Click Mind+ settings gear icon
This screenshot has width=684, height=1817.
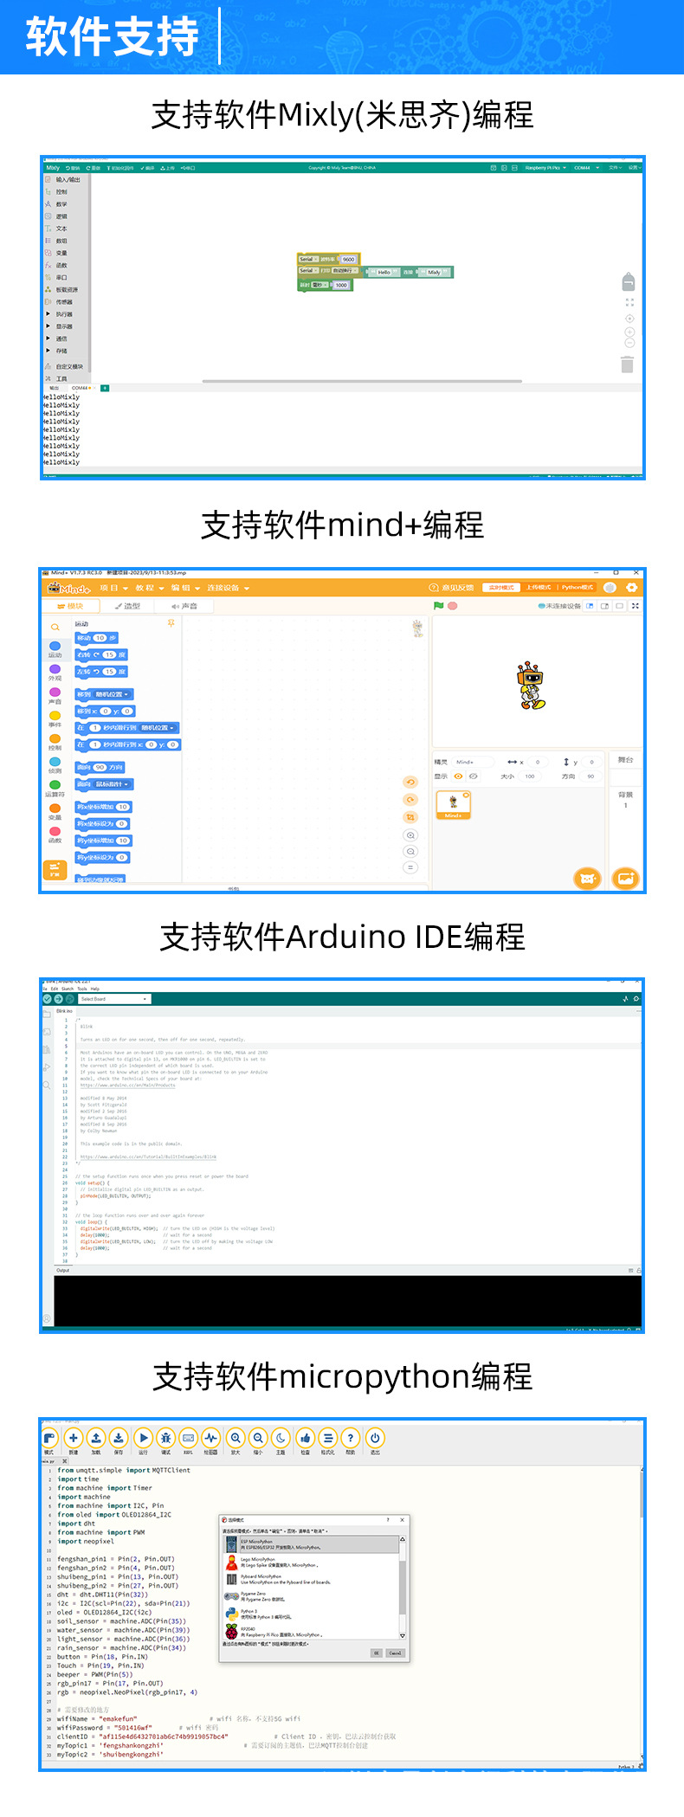tap(631, 587)
